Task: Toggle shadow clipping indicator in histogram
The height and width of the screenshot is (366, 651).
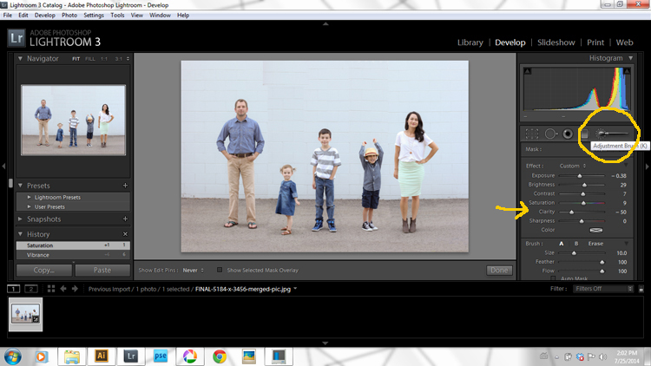Action: point(527,71)
